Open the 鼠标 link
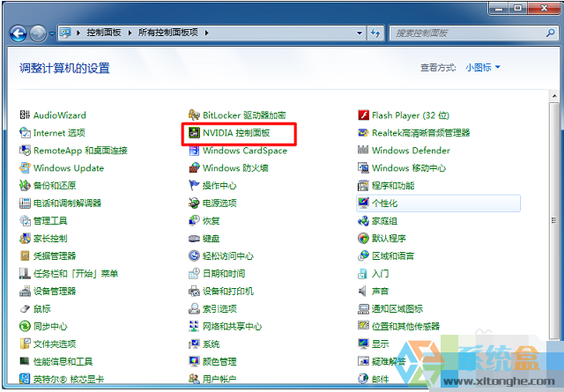 coord(42,309)
